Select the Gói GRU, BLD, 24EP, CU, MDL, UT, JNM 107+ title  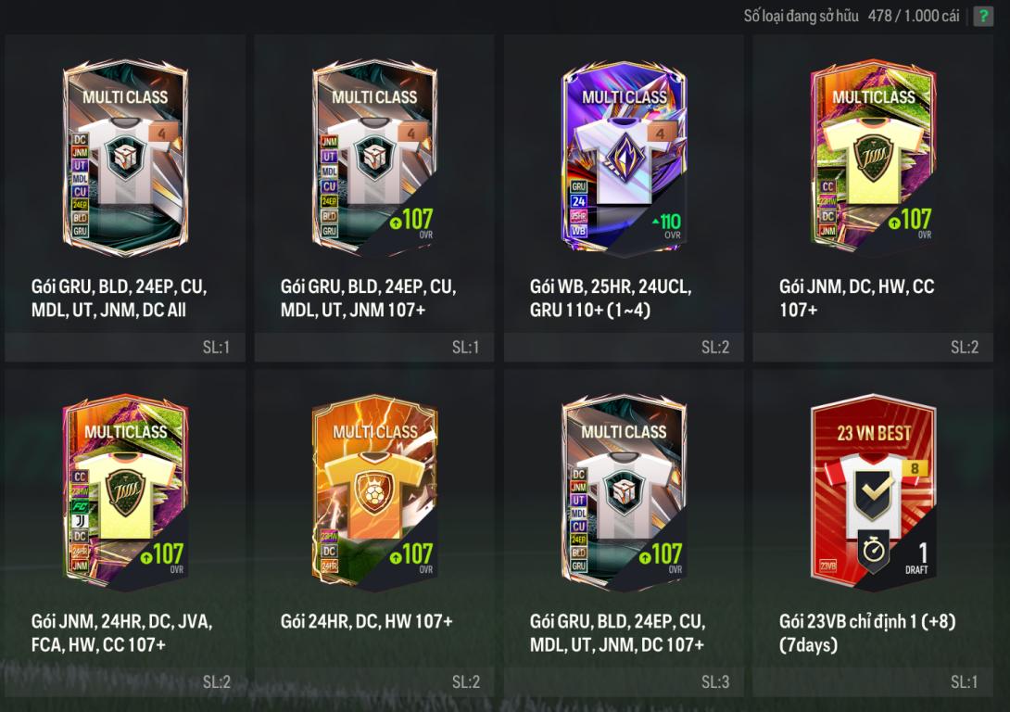pos(368,298)
